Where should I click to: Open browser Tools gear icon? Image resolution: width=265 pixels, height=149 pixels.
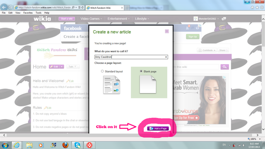262,7
